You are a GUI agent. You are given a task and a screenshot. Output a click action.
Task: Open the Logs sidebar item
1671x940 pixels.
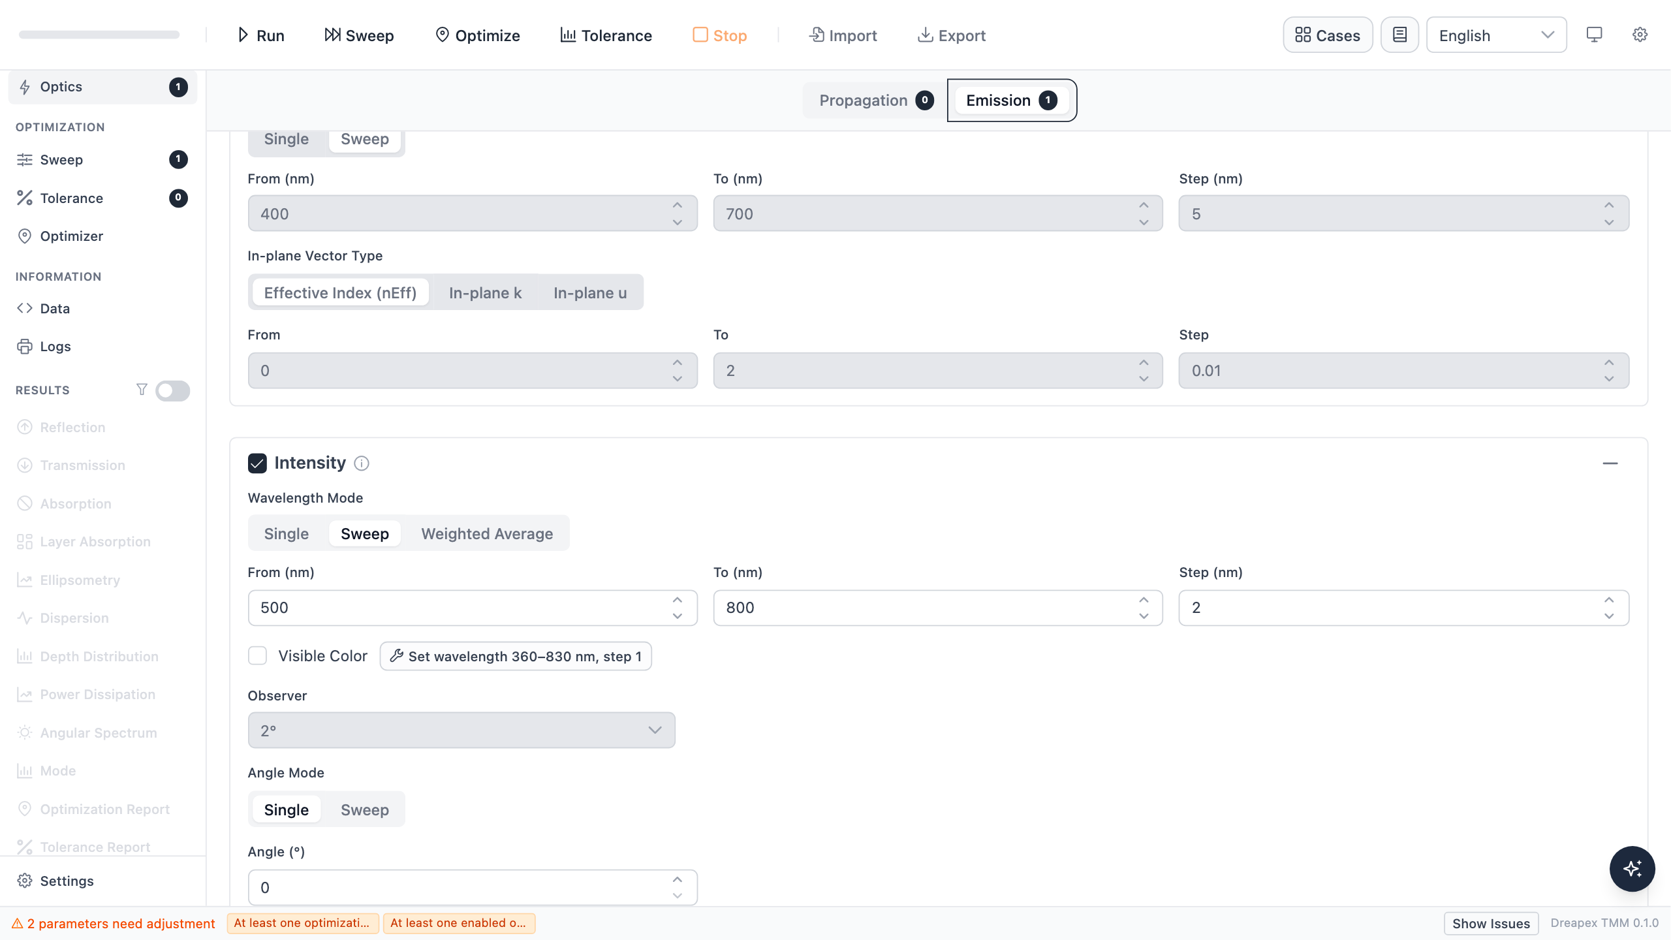102,347
